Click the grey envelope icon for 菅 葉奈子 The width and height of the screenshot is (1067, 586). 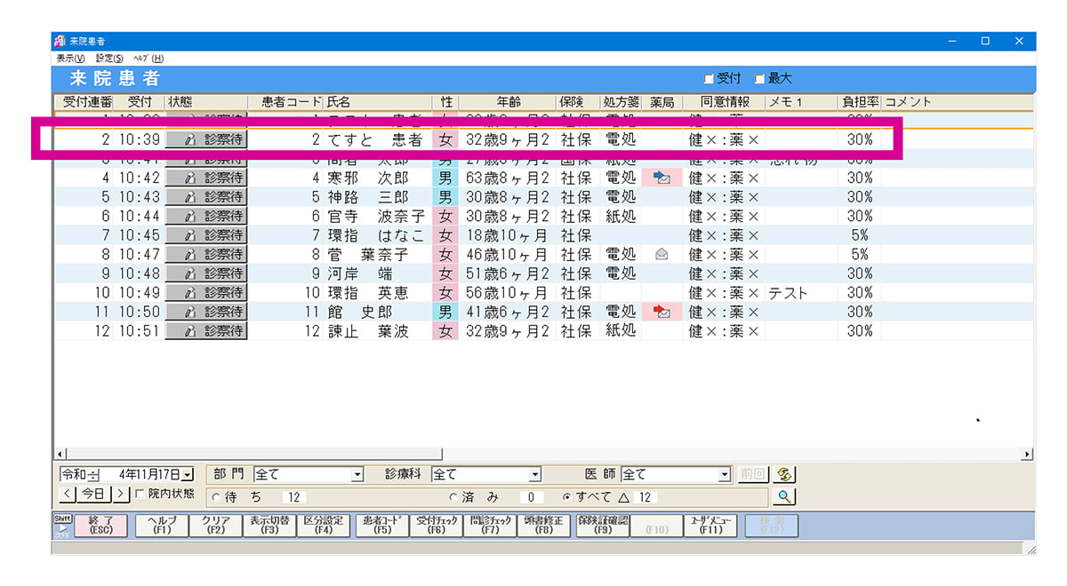[662, 254]
